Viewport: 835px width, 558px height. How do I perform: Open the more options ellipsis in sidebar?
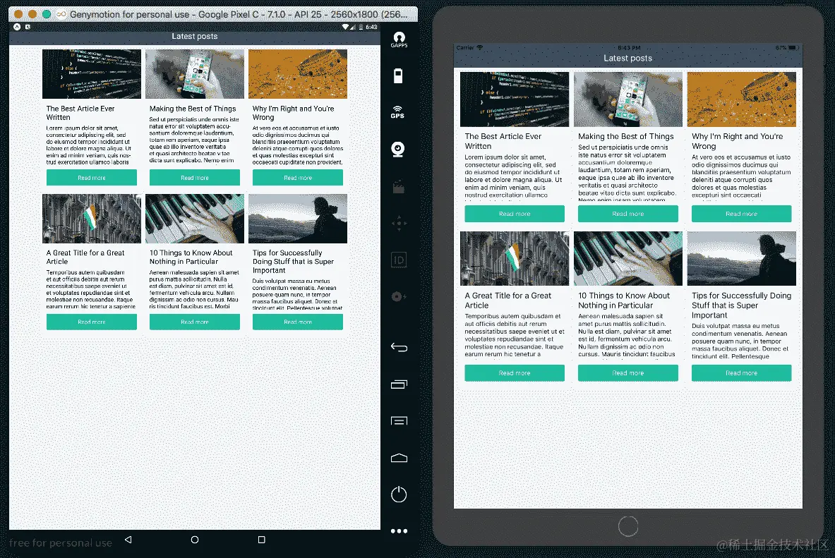pyautogui.click(x=399, y=531)
